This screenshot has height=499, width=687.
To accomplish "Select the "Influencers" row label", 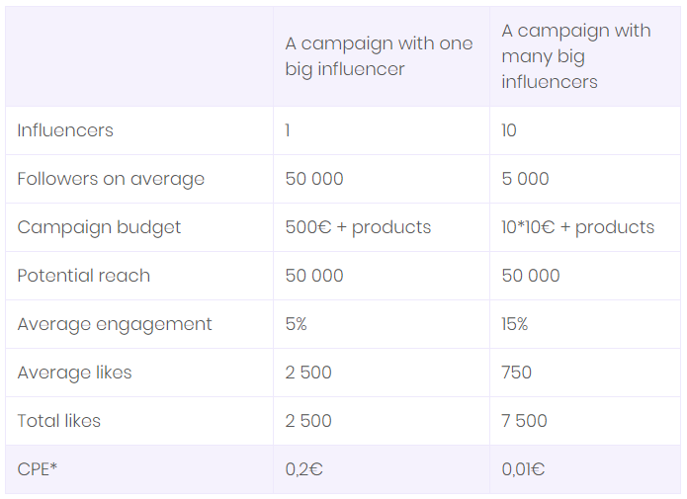I will click(65, 130).
